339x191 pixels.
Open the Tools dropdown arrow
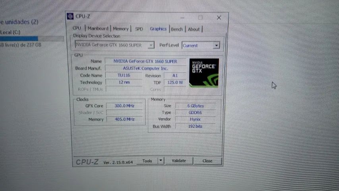click(161, 161)
